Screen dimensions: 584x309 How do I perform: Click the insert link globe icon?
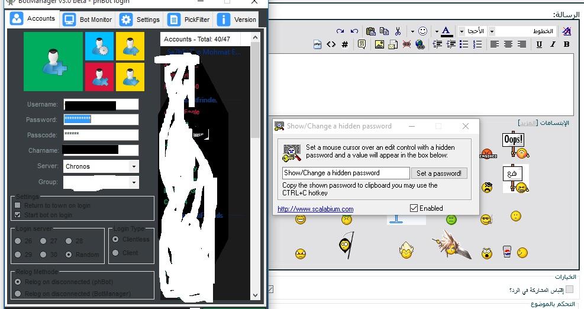coord(420,44)
